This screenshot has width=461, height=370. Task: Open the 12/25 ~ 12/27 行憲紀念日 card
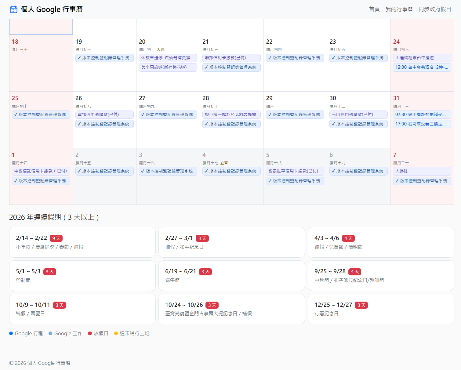point(381,309)
